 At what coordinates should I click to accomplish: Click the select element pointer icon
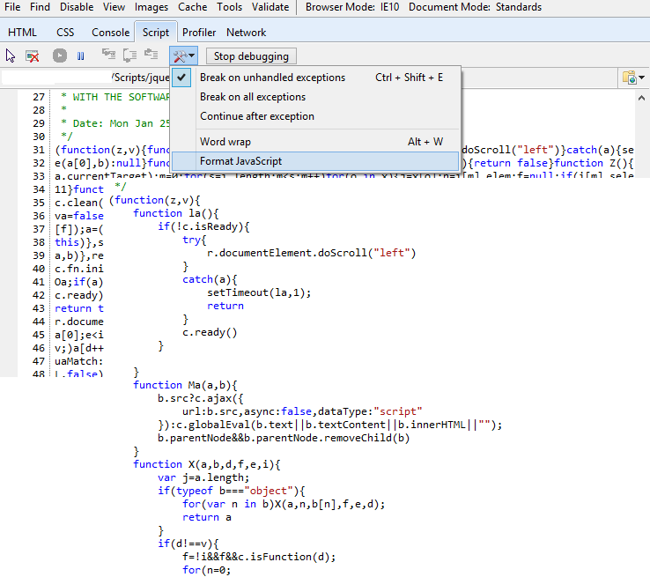(11, 55)
